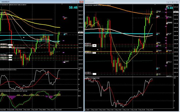180x112 pixels.
Task: Click 2 May 19:00 on M15 time axis
Action: [118, 110]
